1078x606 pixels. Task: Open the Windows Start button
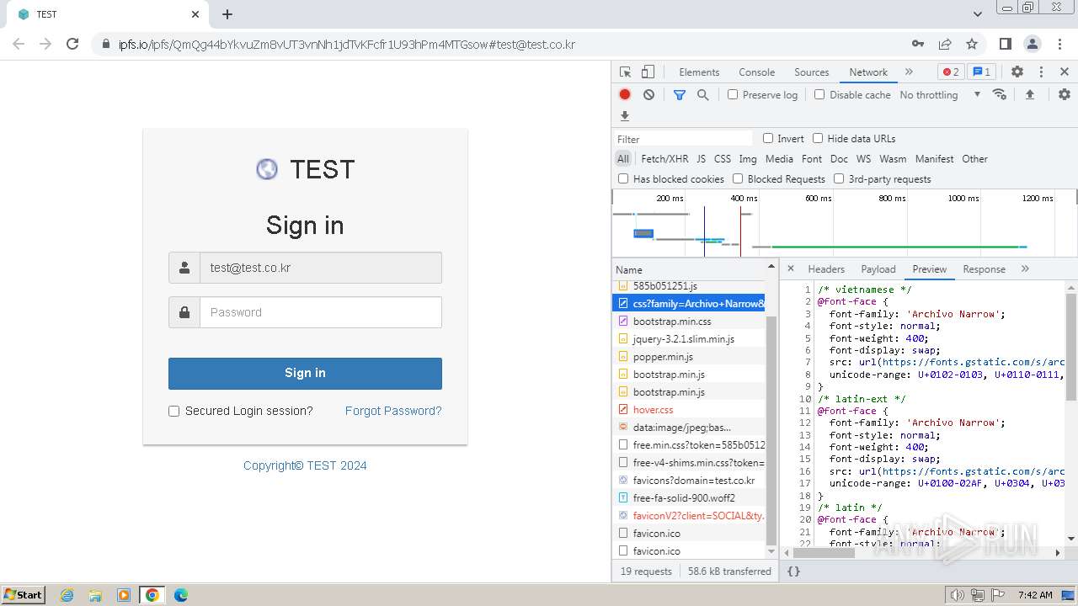24,595
